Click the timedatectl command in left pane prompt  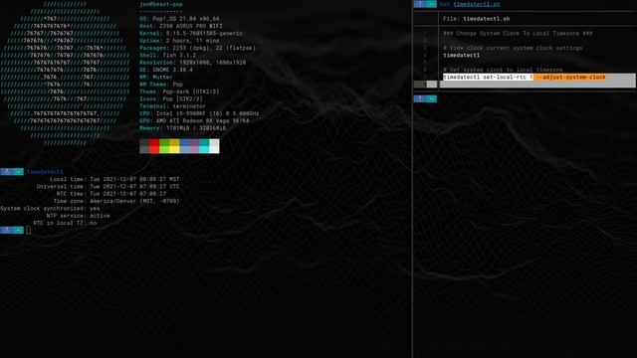pyautogui.click(x=45, y=172)
